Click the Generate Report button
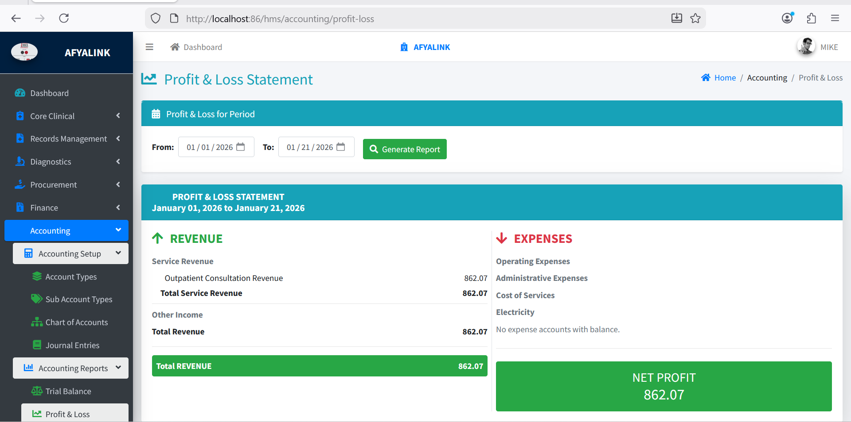851x422 pixels. [405, 150]
